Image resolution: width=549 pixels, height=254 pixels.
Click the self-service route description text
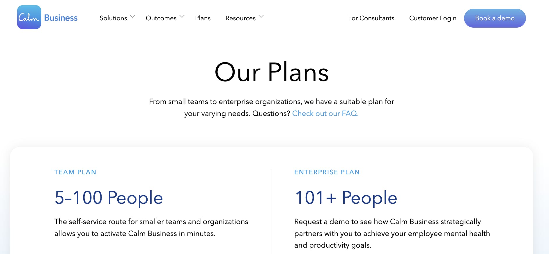click(151, 228)
